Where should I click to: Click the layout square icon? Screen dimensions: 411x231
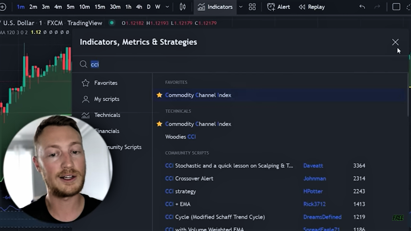[396, 7]
